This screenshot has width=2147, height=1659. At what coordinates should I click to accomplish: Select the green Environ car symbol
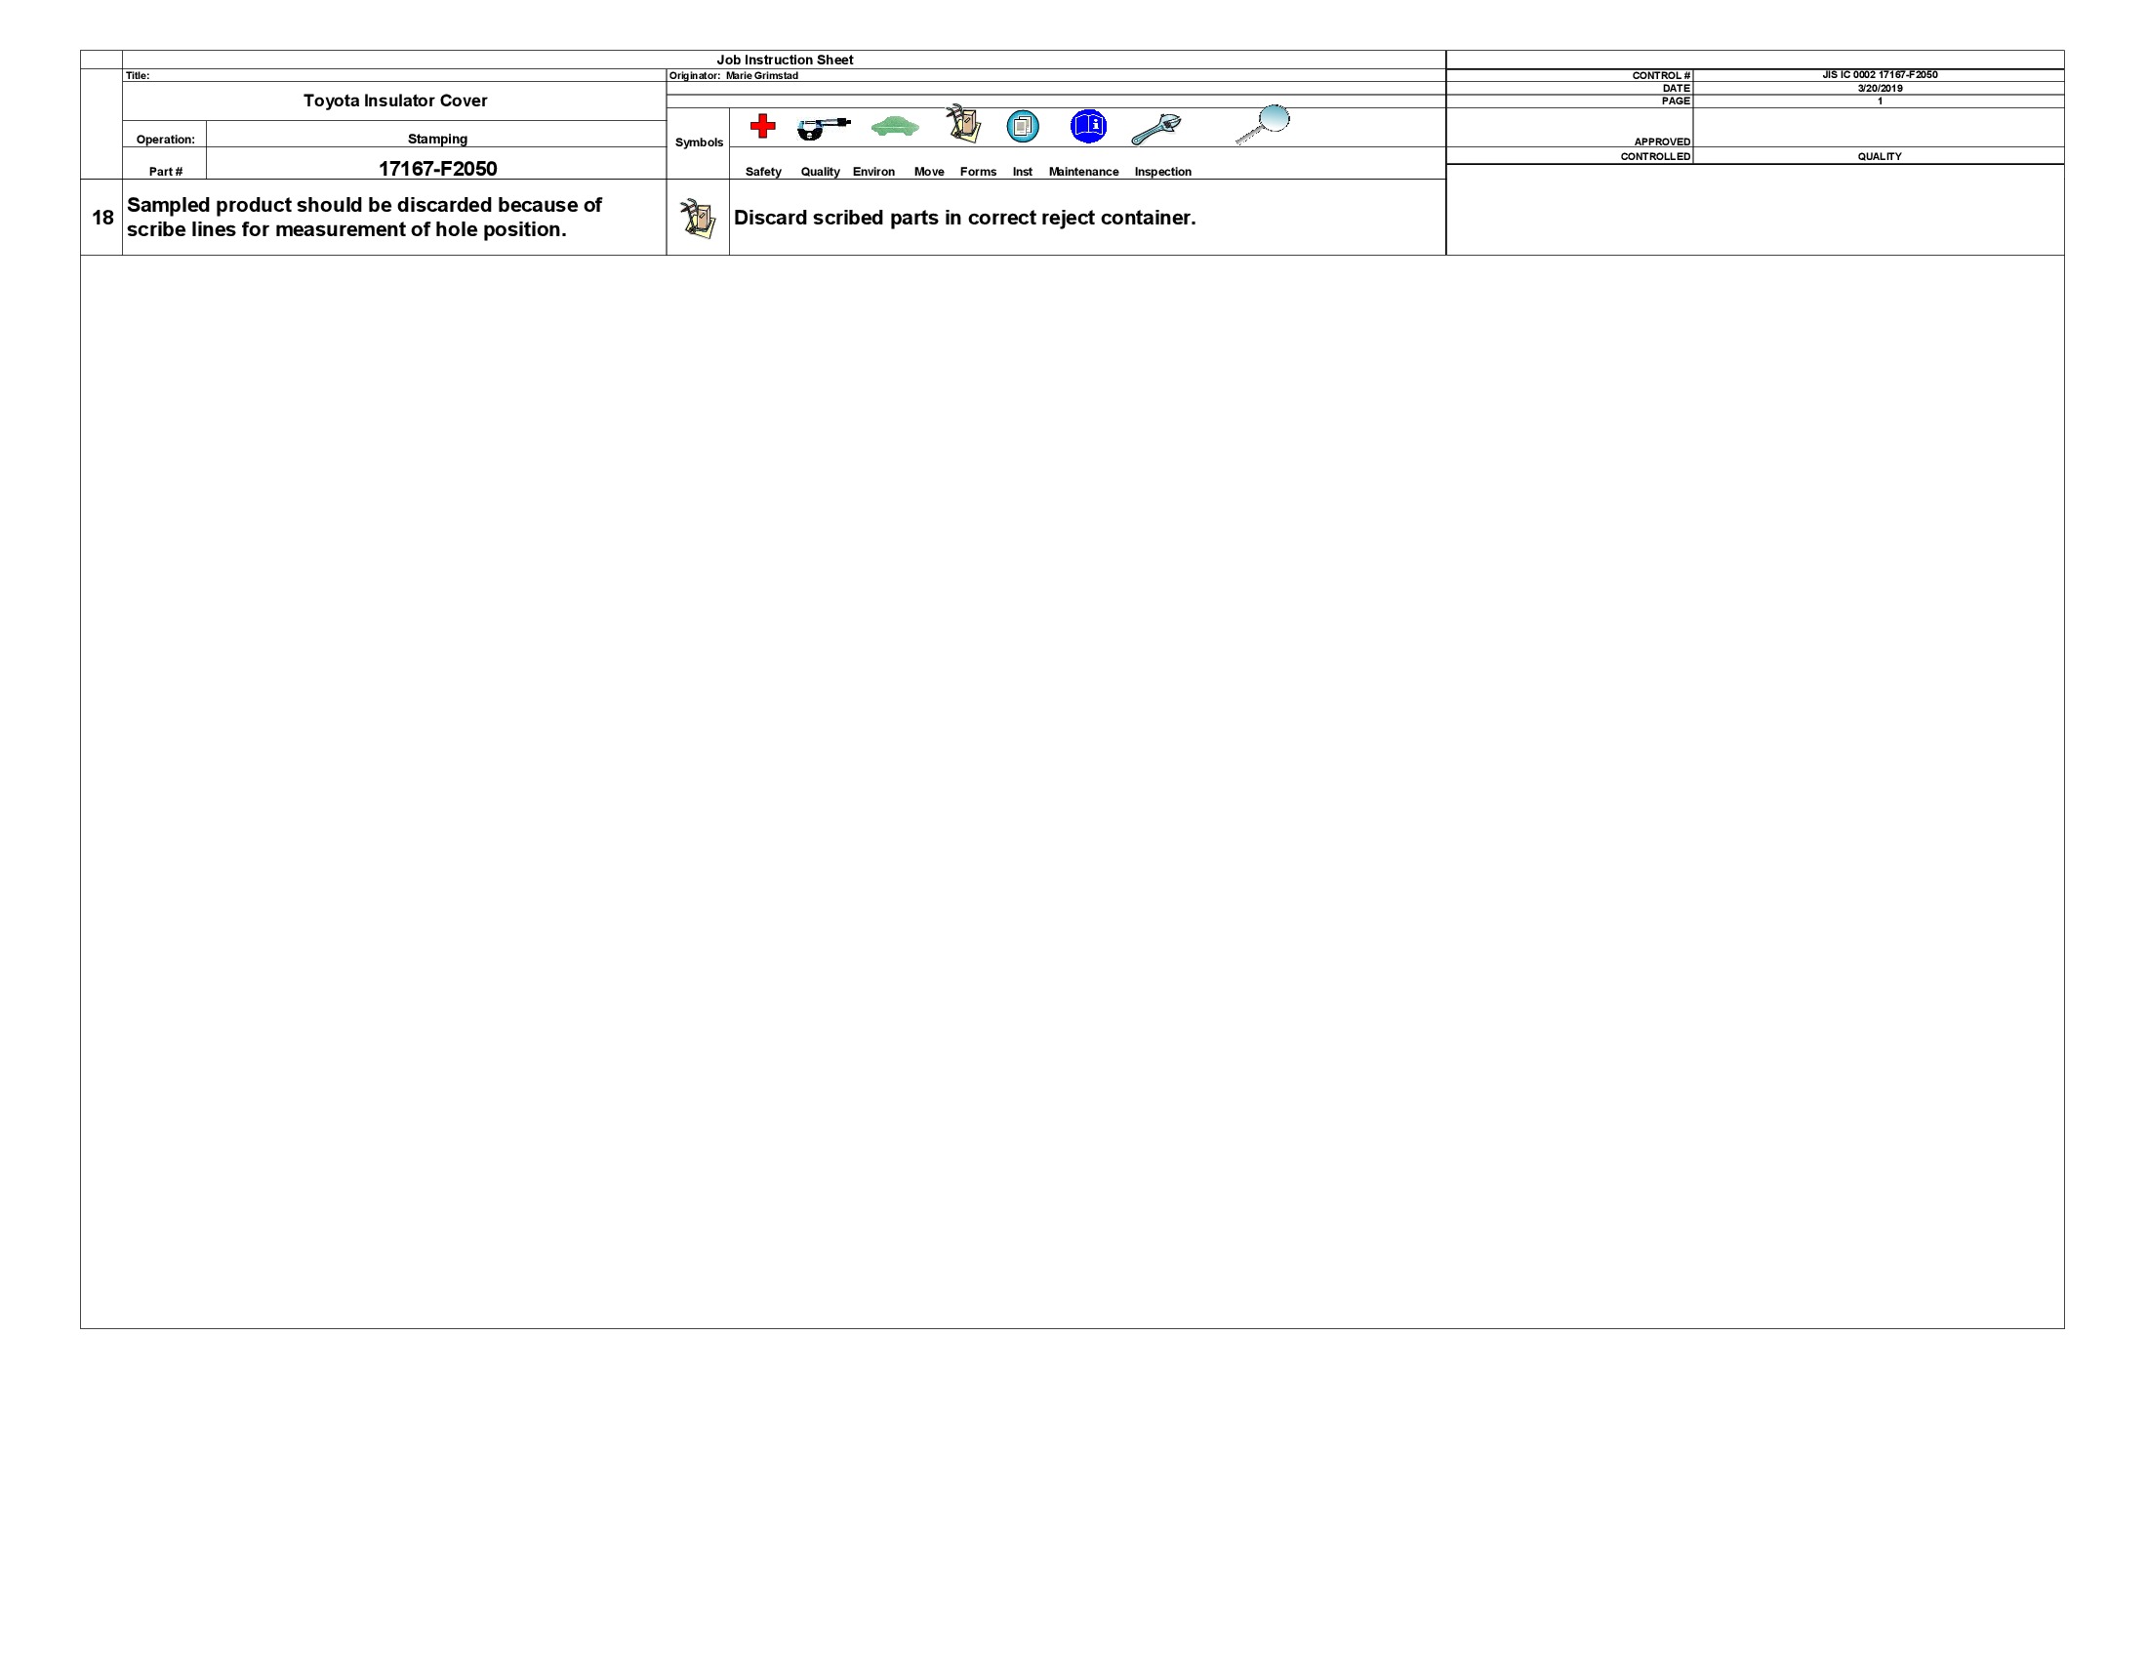click(895, 126)
